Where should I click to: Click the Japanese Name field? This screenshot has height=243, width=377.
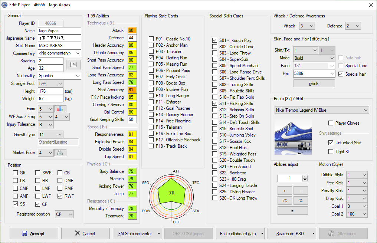click(x=60, y=38)
